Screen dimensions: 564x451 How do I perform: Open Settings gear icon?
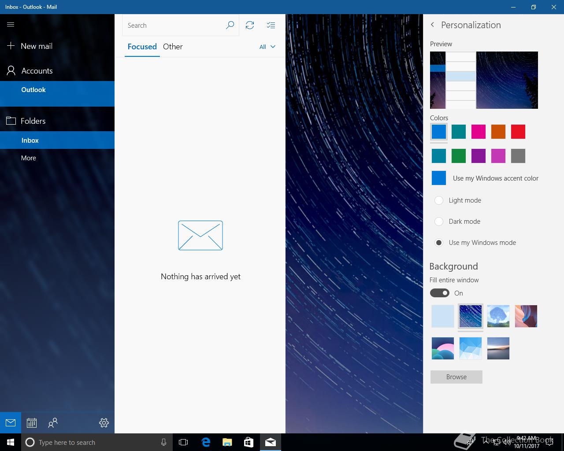104,423
